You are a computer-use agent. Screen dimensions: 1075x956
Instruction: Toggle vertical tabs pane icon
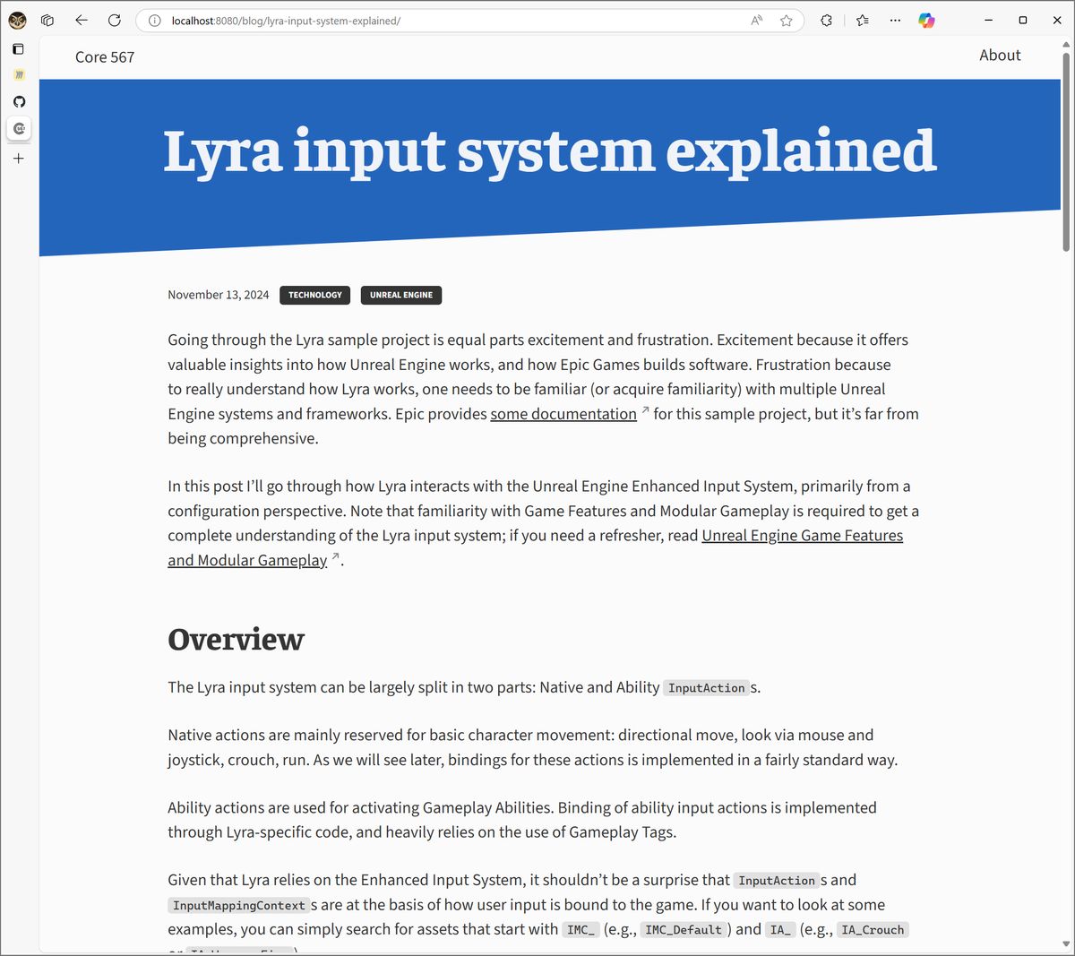pyautogui.click(x=18, y=49)
